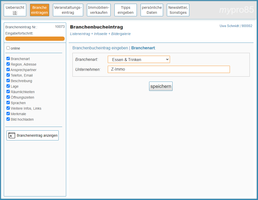Viewport: 258px width, 200px height.
Task: Click the Region, Adresse step label
Action: (23, 64)
